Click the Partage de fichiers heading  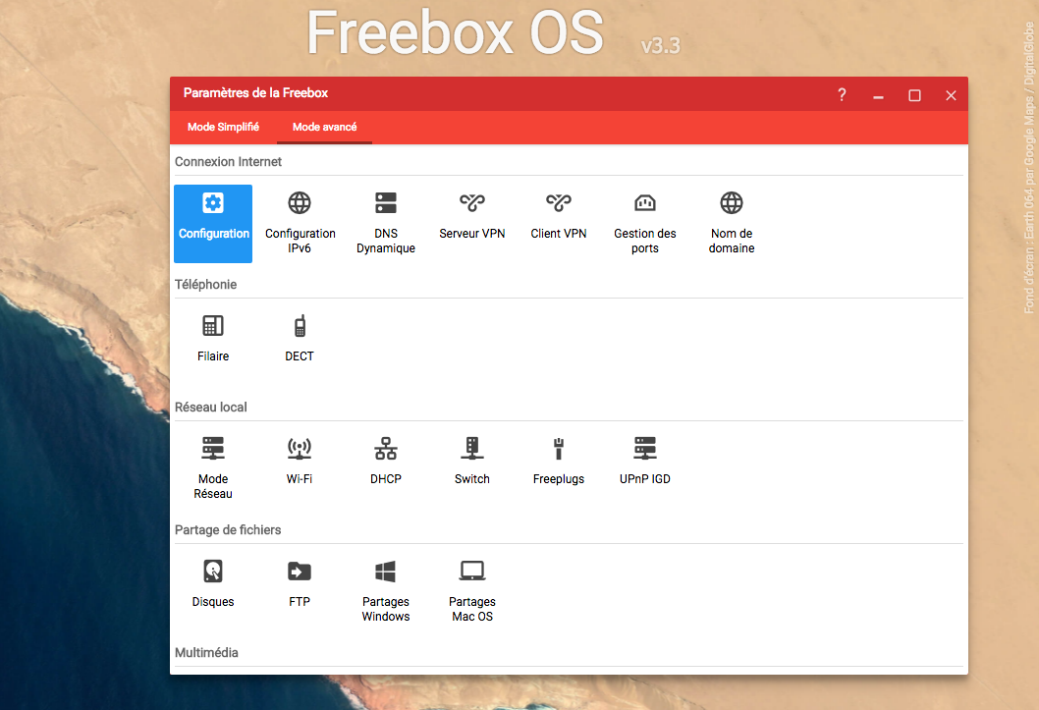pos(228,530)
